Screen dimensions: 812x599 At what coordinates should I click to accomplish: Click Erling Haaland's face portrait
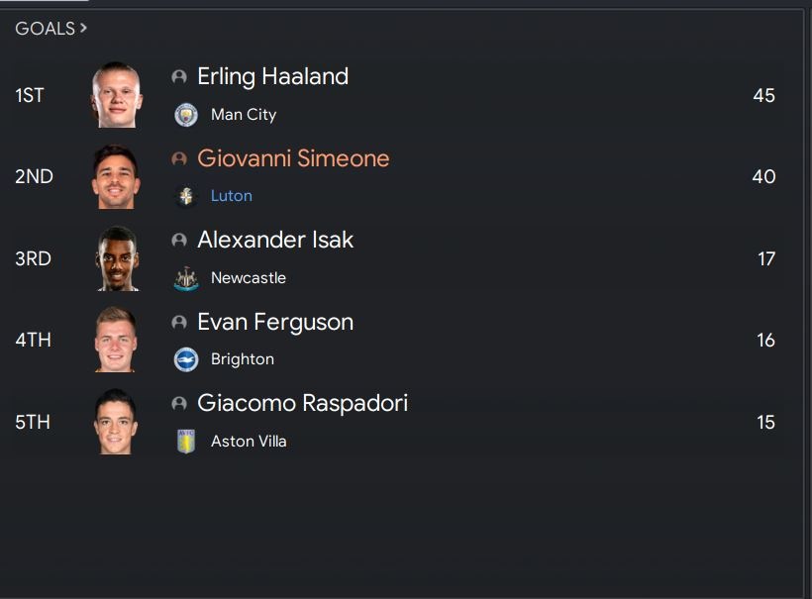click(x=117, y=95)
